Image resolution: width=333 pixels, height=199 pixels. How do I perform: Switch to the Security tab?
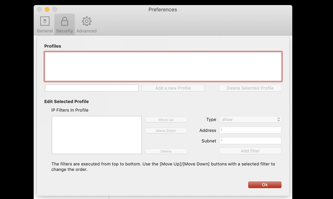coord(64,24)
